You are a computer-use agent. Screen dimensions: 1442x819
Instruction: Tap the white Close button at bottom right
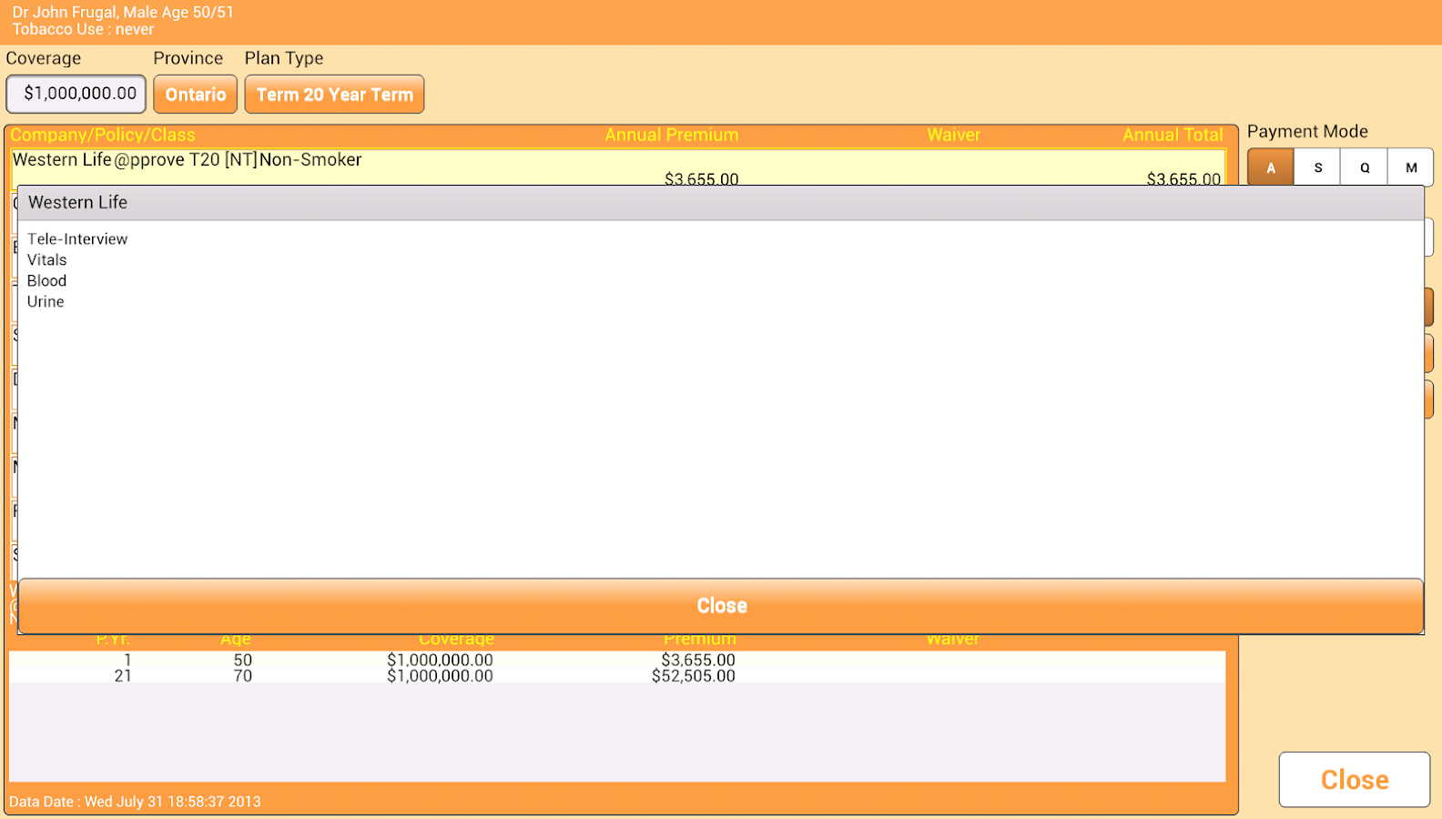tap(1355, 780)
